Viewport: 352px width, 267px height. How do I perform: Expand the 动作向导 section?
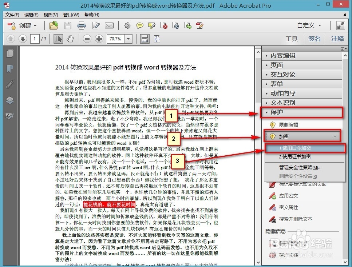pos(302,93)
